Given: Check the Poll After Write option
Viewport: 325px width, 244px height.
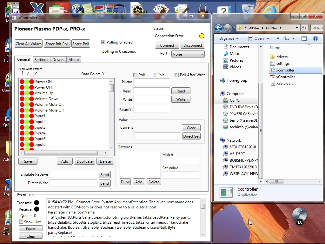Looking at the screenshot, I should tap(176, 75).
